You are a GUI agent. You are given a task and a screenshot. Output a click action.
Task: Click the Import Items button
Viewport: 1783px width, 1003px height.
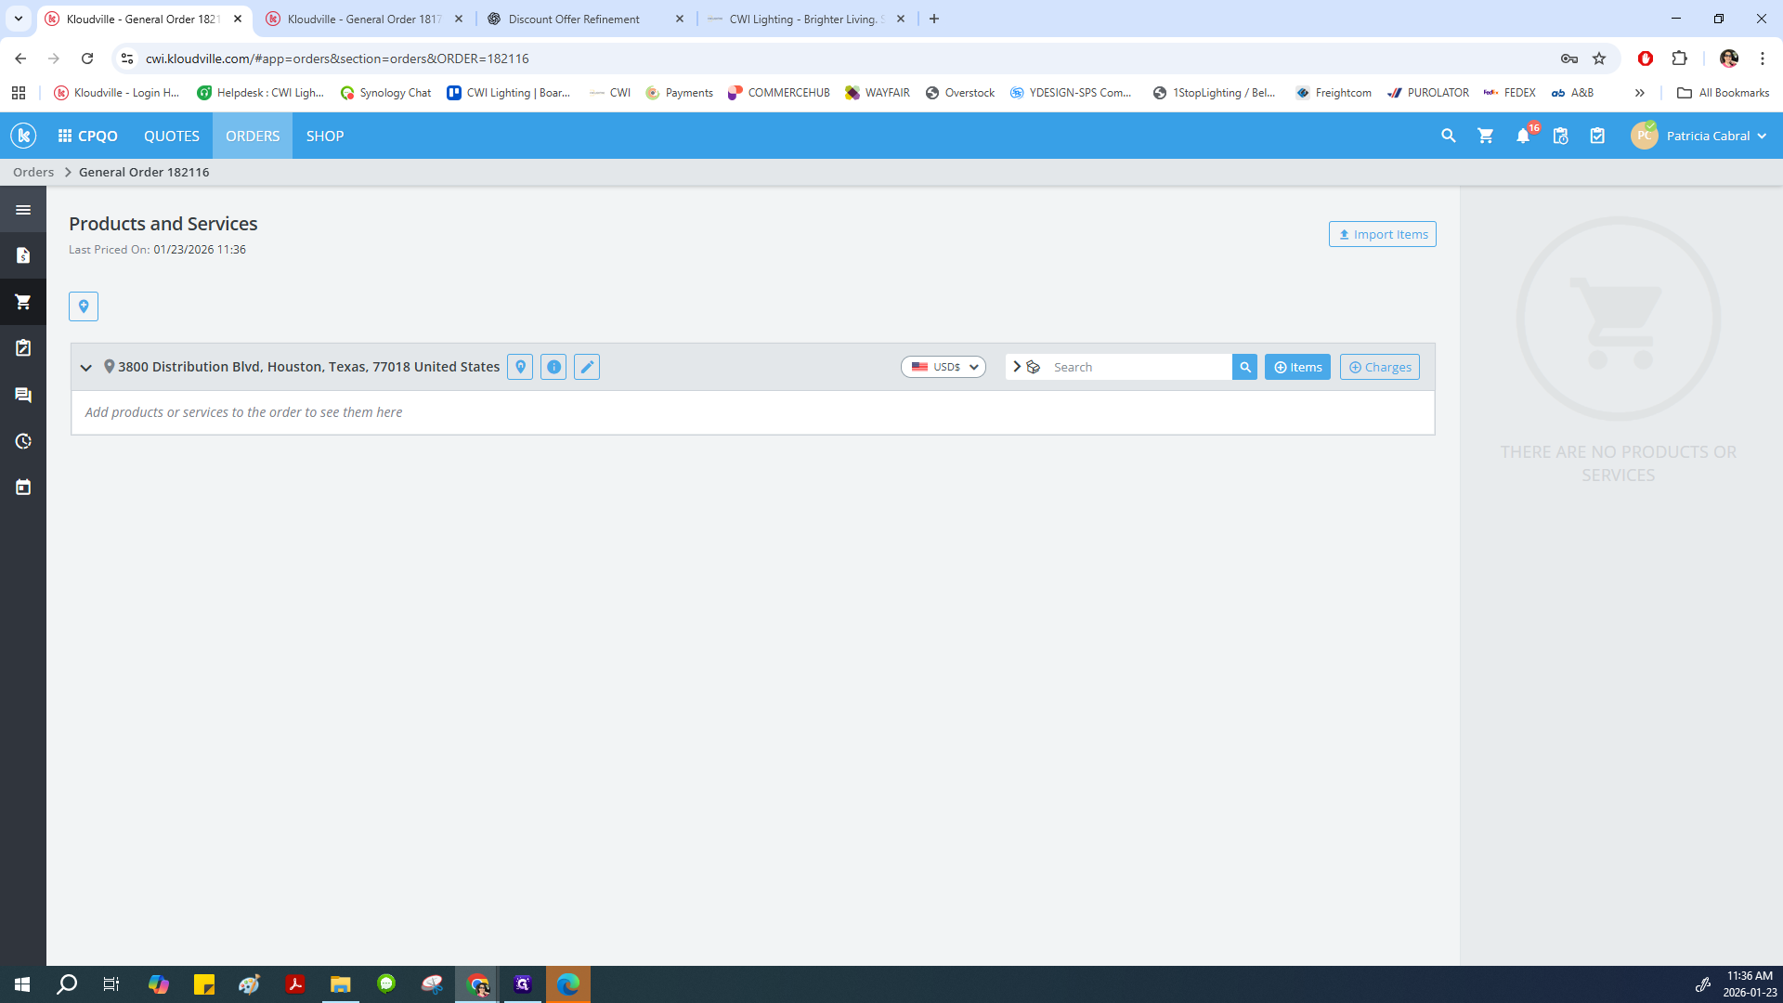tap(1382, 234)
